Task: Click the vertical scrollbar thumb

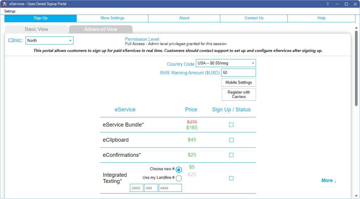Action: point(356,68)
